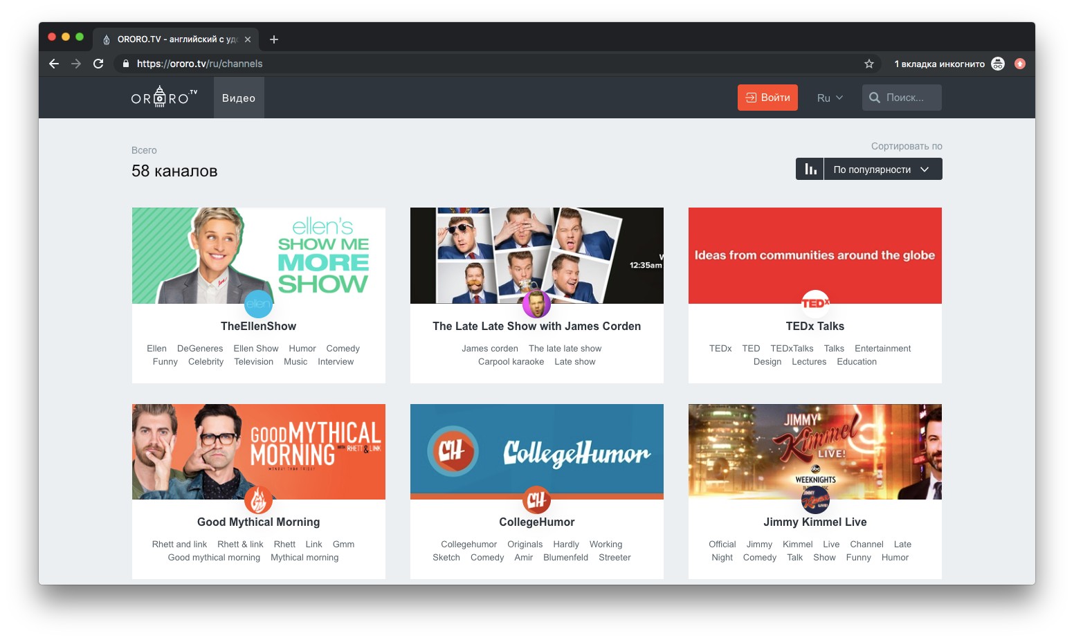Click the James Corden round avatar
The image size is (1074, 640).
(x=536, y=304)
